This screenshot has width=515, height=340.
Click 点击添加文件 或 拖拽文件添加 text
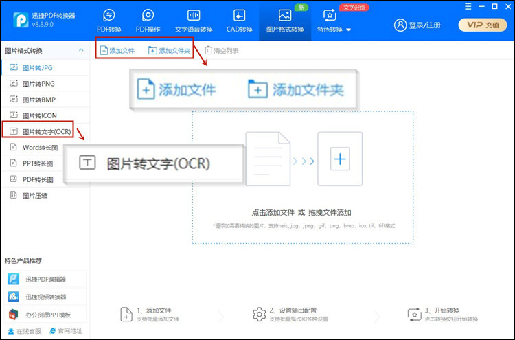coord(301,212)
